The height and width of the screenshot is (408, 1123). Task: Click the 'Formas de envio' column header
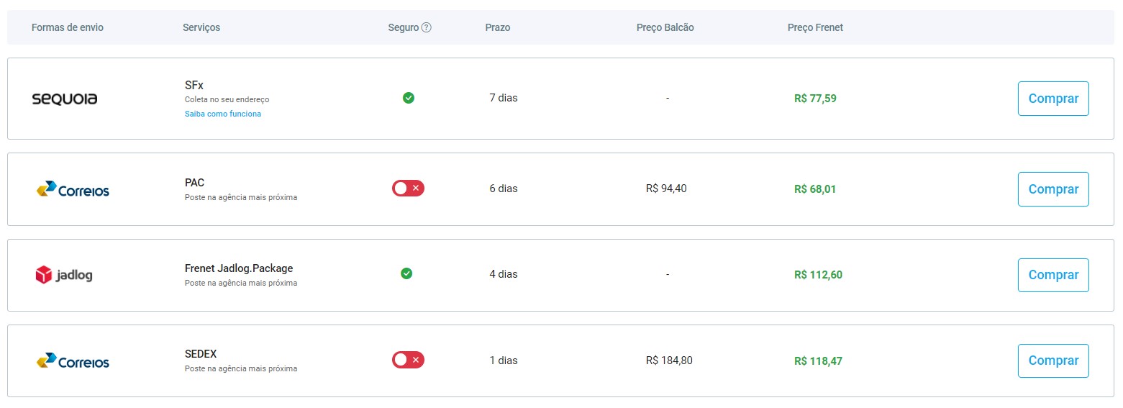68,27
